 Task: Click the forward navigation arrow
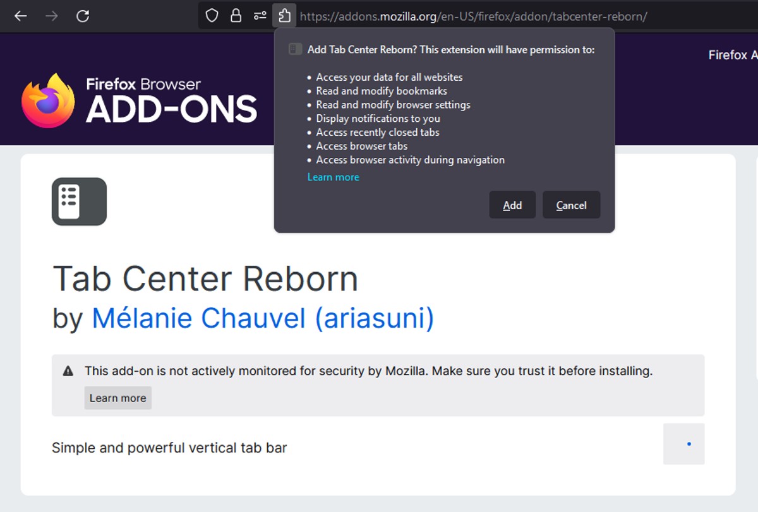51,15
